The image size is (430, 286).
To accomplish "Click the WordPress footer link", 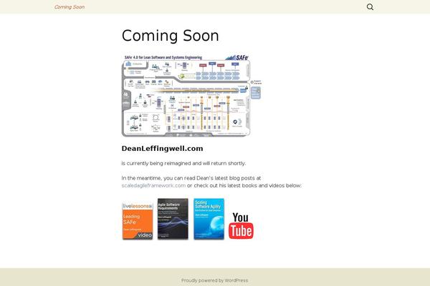I will [x=214, y=280].
